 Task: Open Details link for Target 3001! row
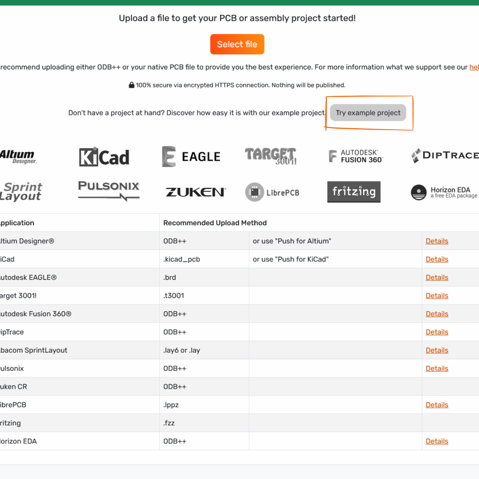[x=437, y=296]
